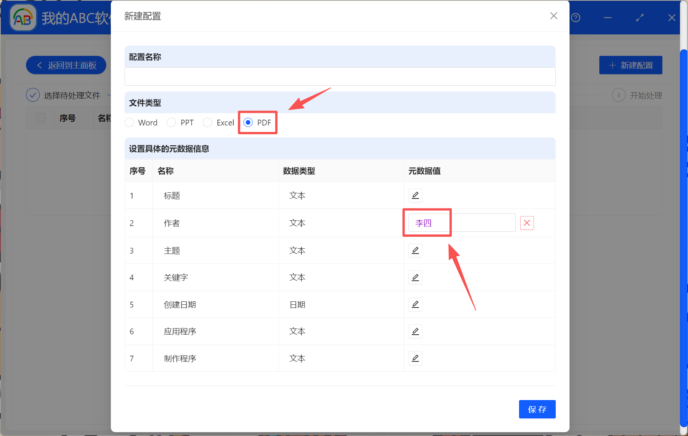
Task: Select the Word file type
Action: pyautogui.click(x=129, y=122)
